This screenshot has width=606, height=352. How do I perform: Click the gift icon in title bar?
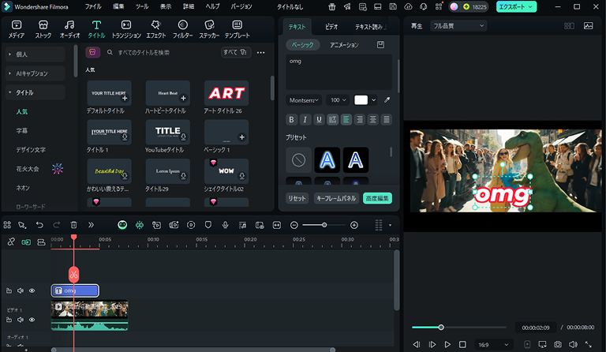coord(331,6)
